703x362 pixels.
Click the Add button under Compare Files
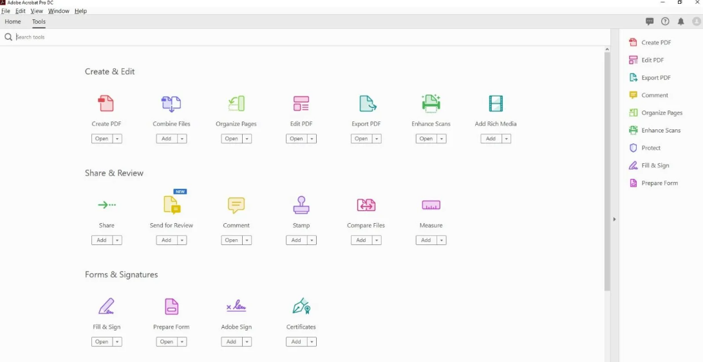[361, 240]
